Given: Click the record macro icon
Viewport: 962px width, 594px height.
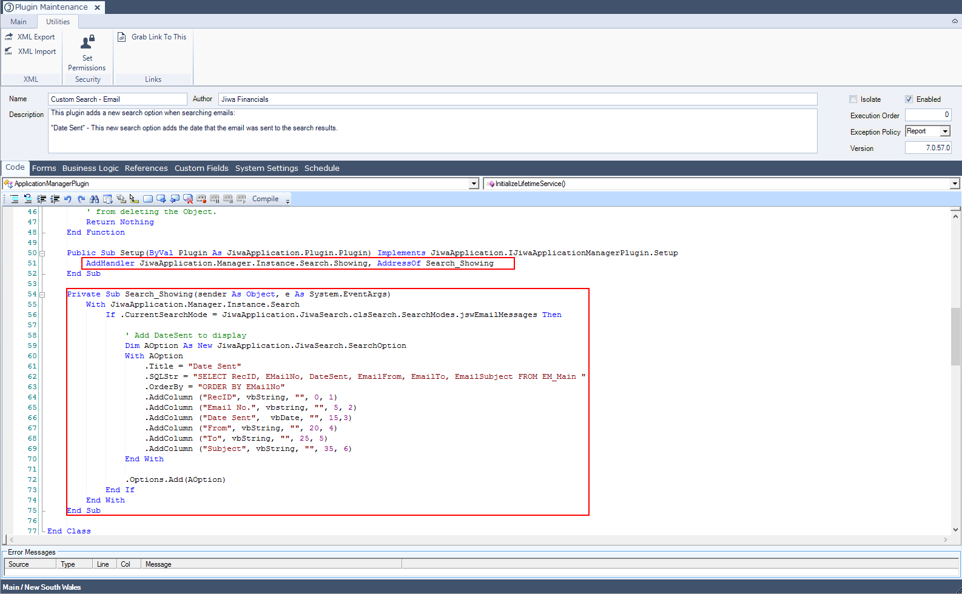Looking at the screenshot, I should (x=201, y=199).
